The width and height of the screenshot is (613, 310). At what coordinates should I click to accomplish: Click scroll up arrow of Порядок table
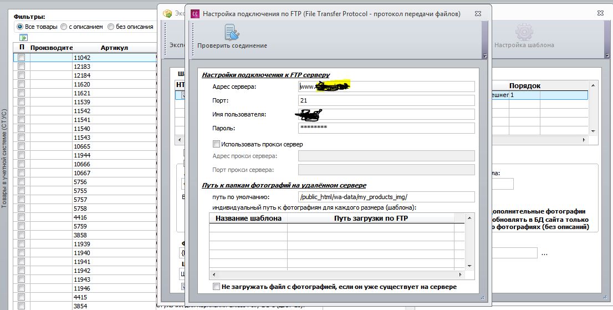[x=593, y=85]
